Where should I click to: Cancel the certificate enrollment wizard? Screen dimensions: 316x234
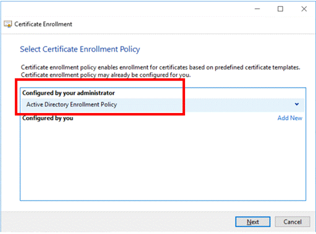[292, 222]
